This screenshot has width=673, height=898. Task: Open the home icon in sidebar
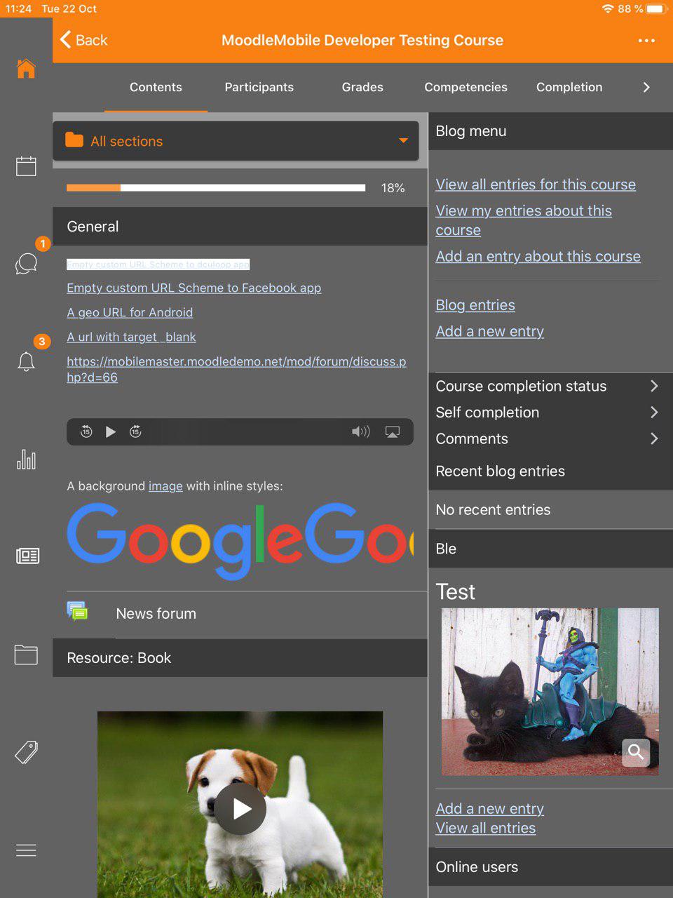pos(26,69)
